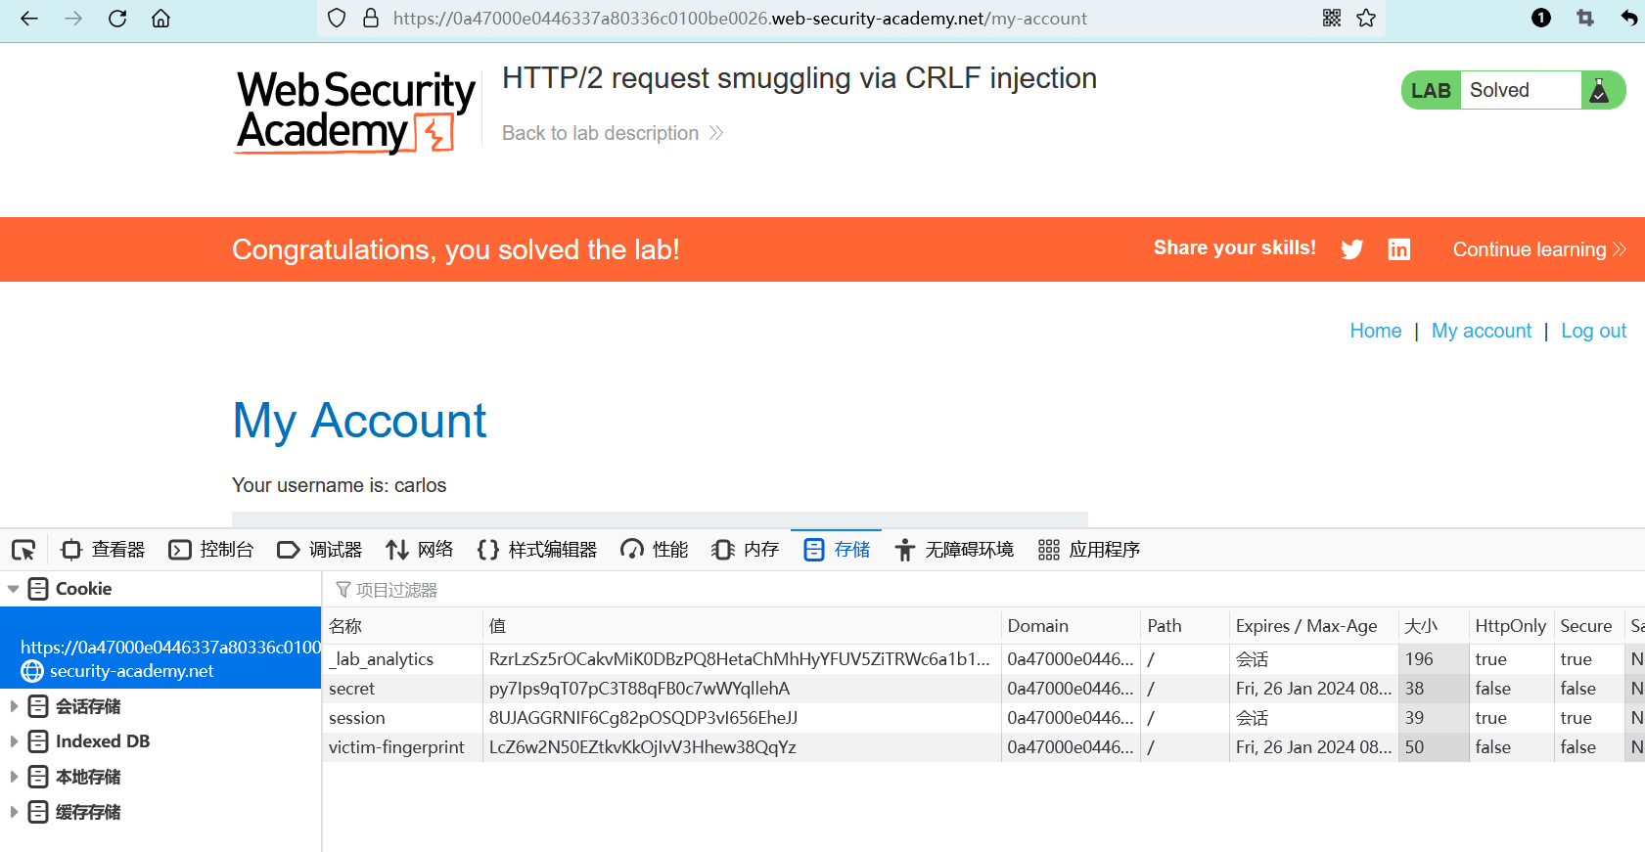Open the 网络 network tab
The image size is (1645, 852).
[420, 550]
